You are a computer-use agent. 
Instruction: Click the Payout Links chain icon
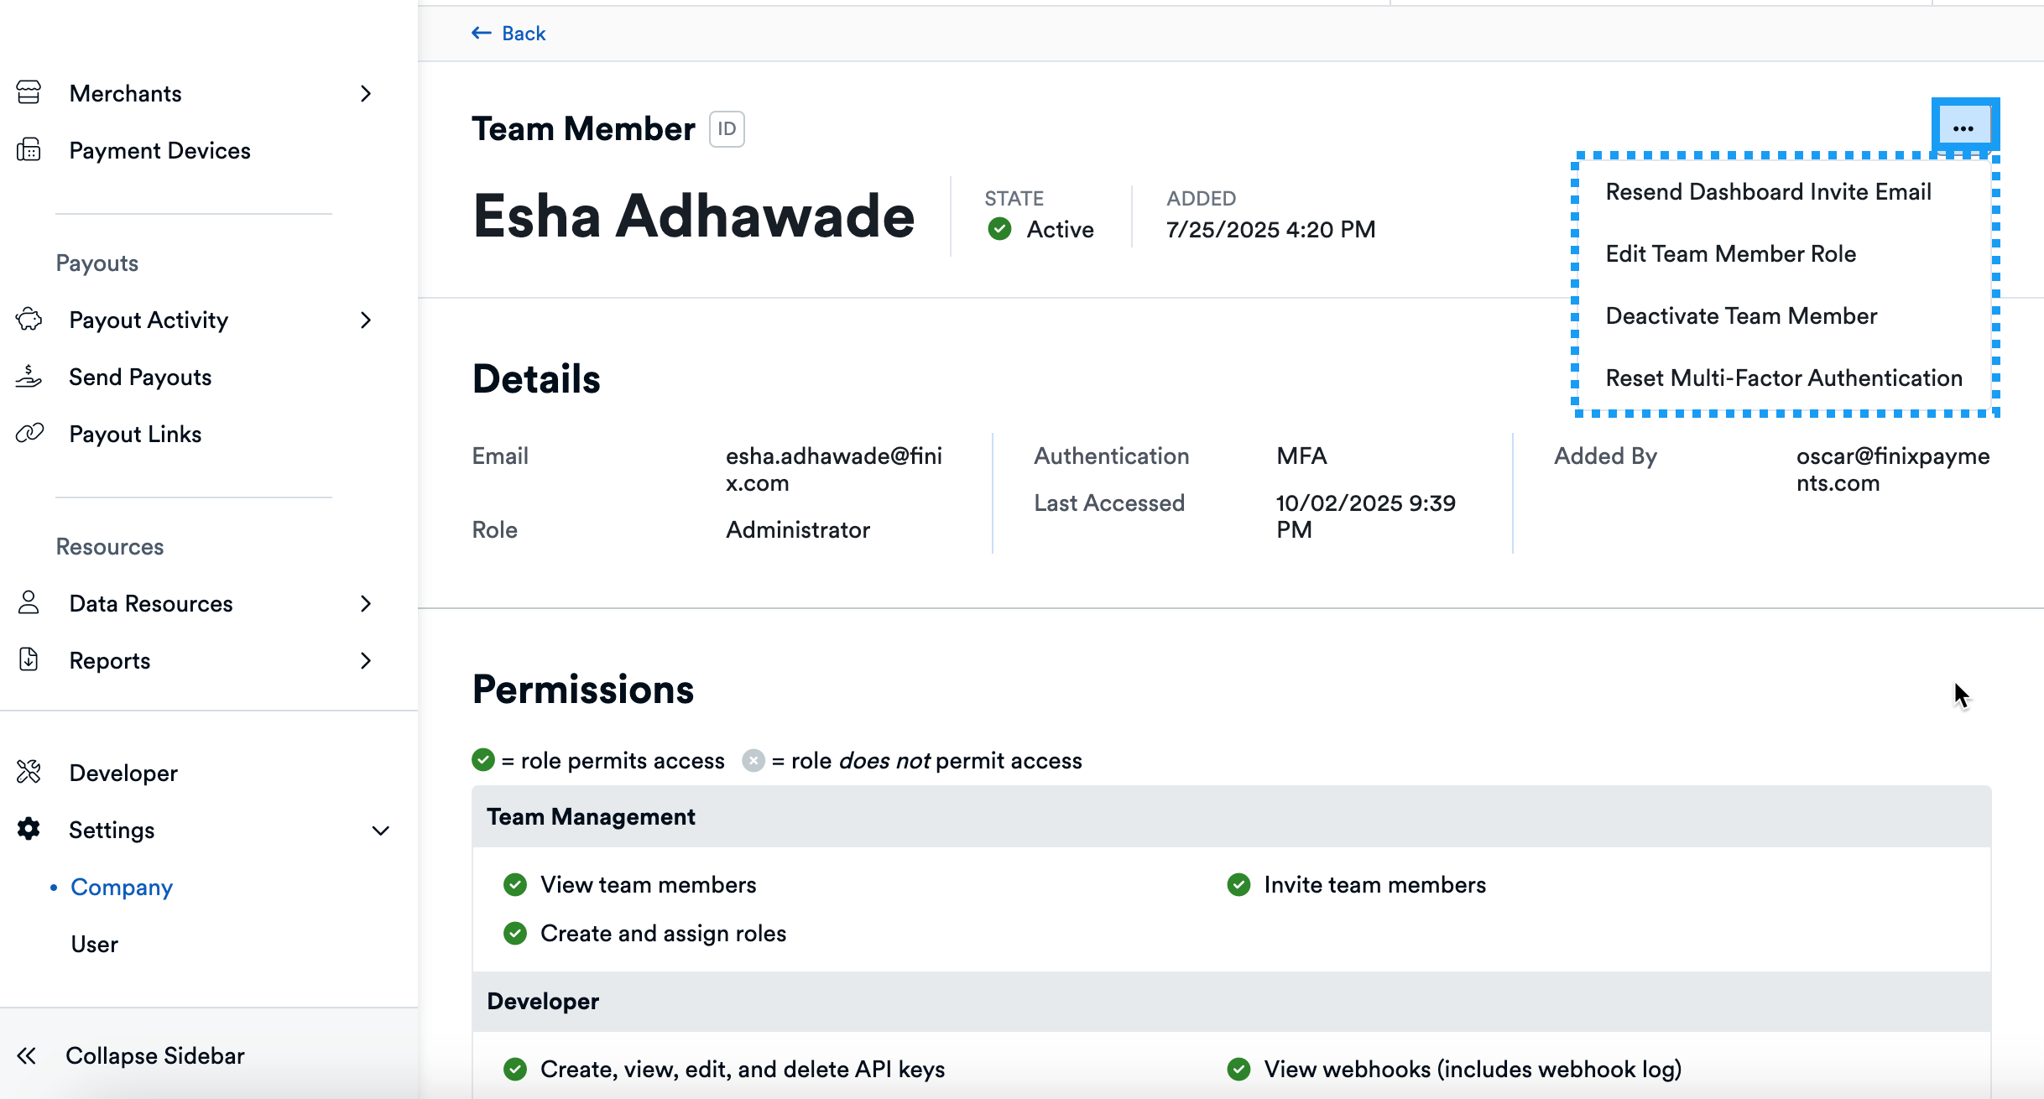coord(29,434)
